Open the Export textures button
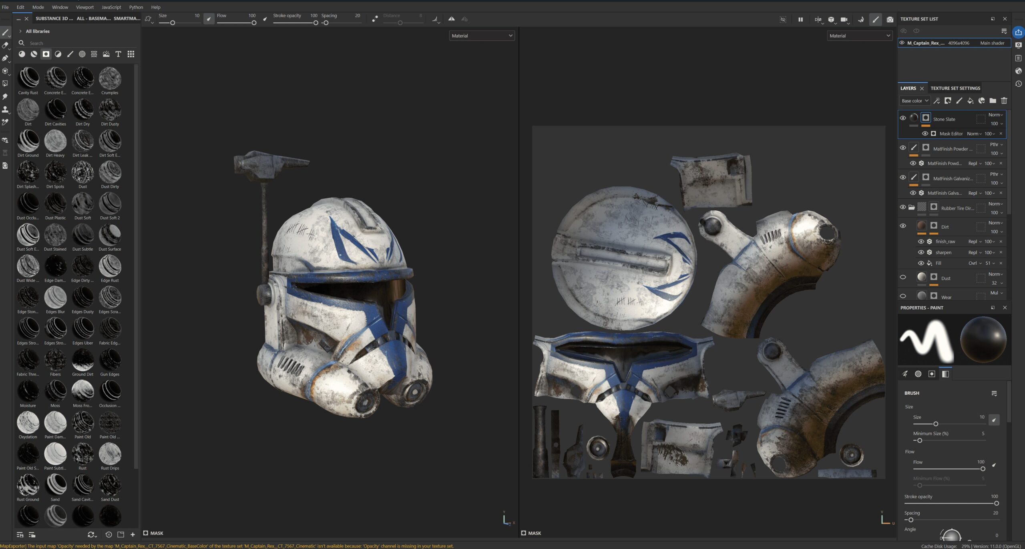 (x=1018, y=32)
